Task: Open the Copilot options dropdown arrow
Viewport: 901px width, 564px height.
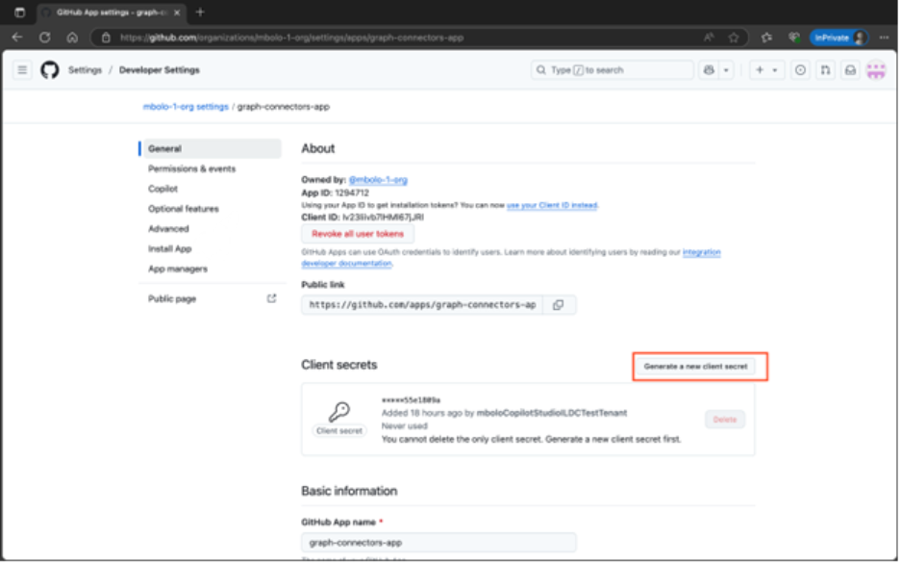Action: coord(725,69)
